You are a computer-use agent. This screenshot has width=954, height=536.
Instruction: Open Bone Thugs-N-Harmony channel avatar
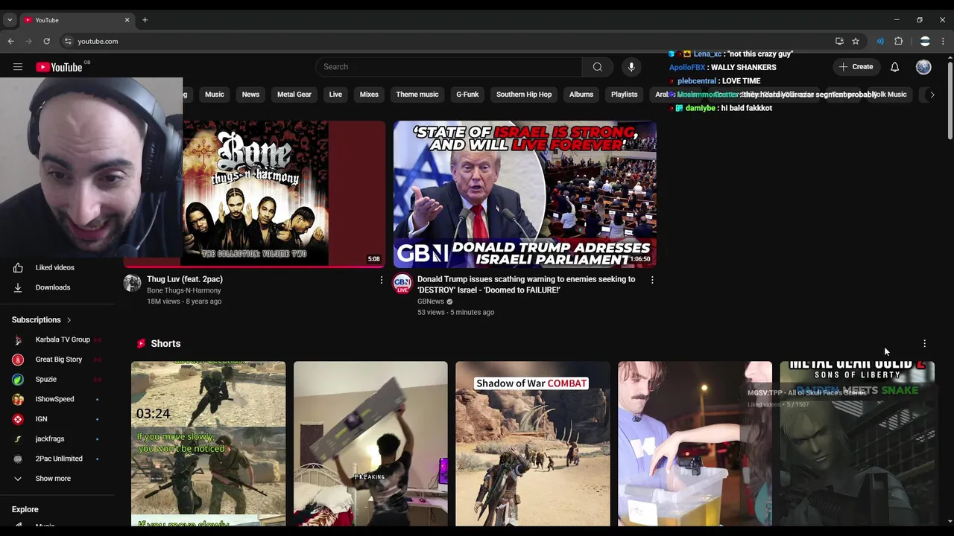click(x=133, y=283)
